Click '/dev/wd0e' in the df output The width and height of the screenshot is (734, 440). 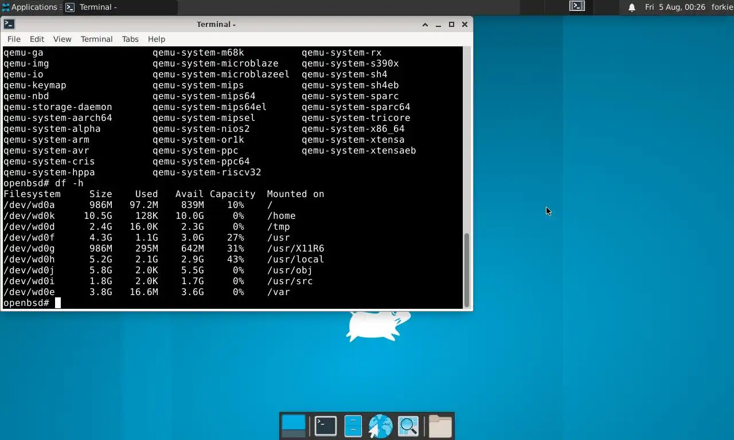point(29,292)
